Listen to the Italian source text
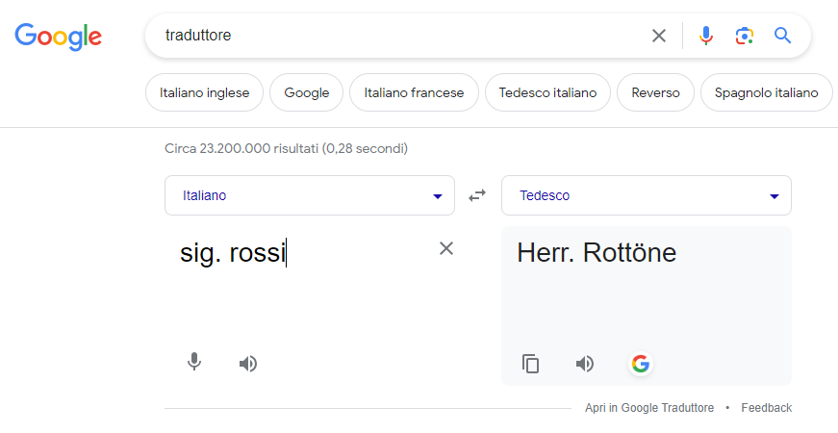The height and width of the screenshot is (433, 838). tap(248, 364)
